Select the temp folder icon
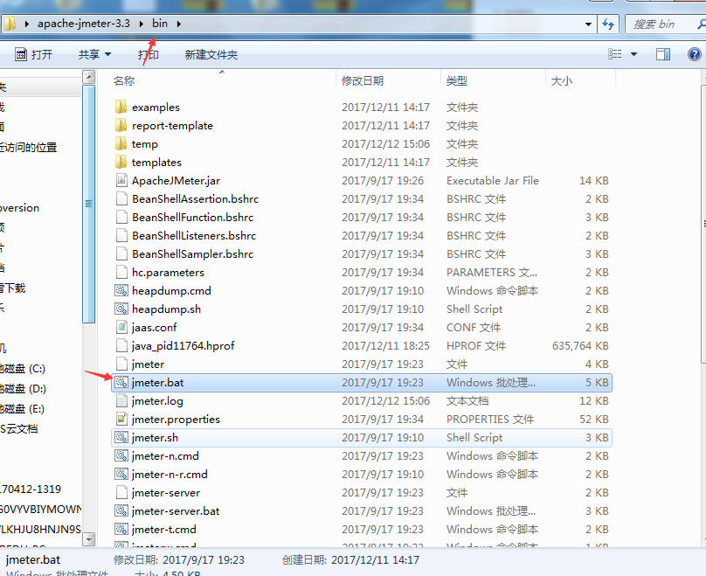The width and height of the screenshot is (706, 576). pyautogui.click(x=121, y=143)
